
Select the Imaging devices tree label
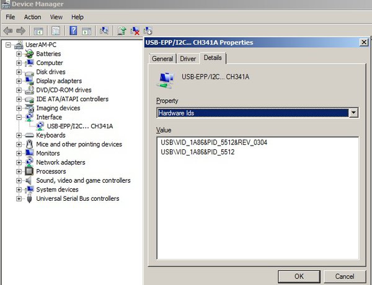pyautogui.click(x=58, y=108)
